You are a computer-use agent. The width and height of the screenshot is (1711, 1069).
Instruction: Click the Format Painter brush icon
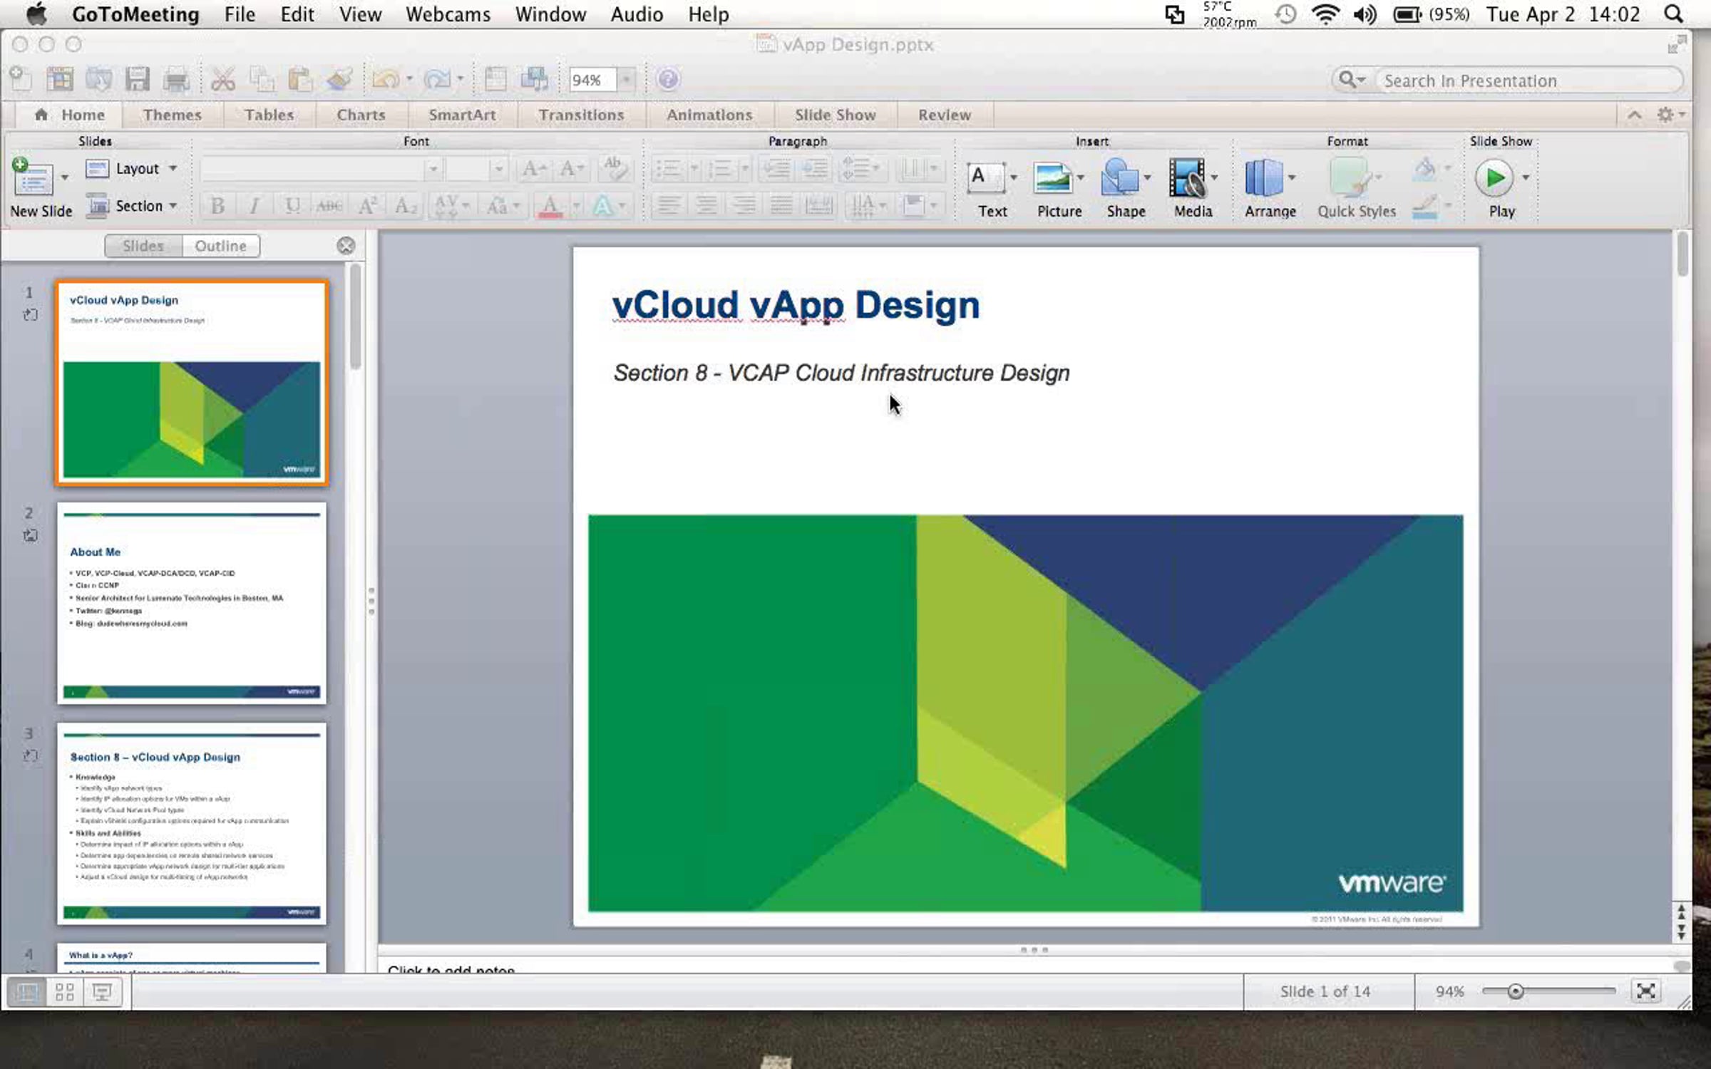click(339, 79)
